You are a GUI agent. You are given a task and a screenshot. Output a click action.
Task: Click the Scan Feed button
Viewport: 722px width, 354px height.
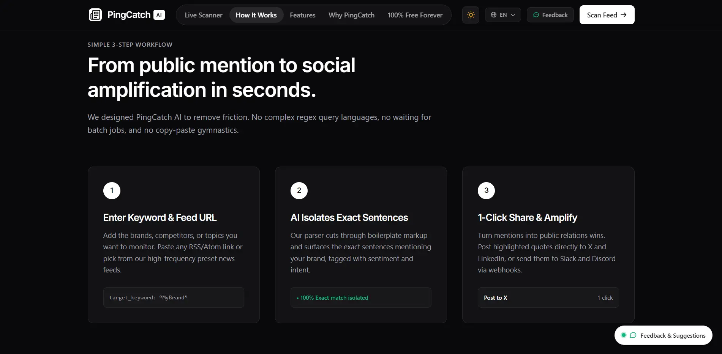click(607, 15)
